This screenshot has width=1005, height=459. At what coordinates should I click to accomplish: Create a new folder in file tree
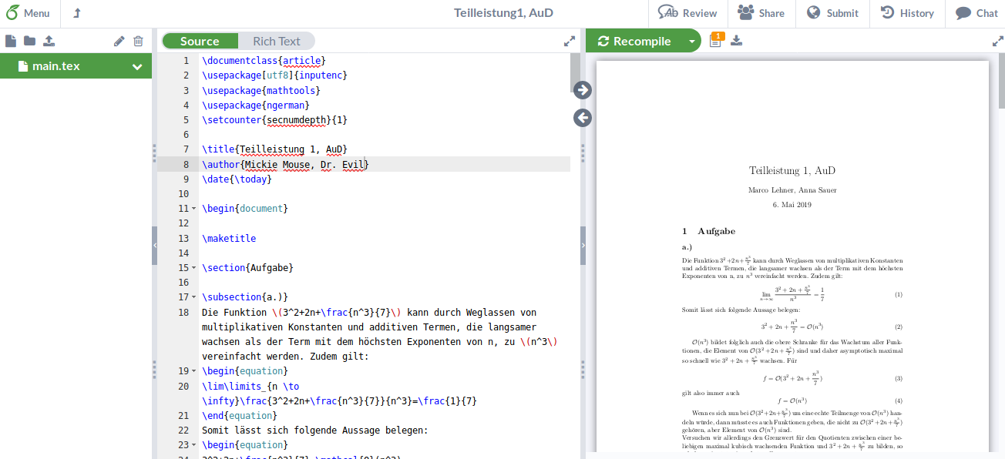(x=29, y=42)
